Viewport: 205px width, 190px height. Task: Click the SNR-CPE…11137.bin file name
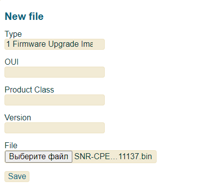113,157
